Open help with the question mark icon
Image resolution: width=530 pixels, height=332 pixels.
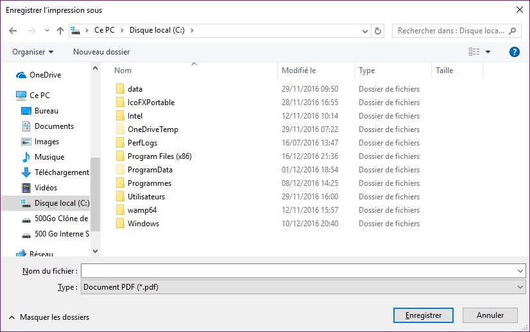pos(514,52)
